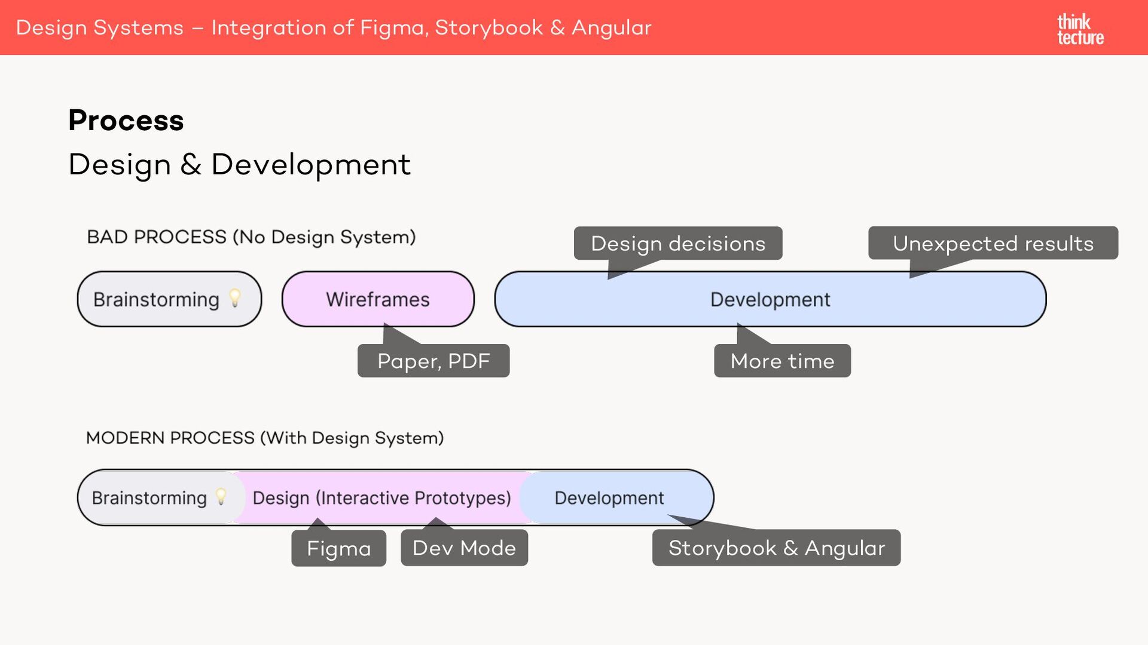
Task: Expand the MODERN PROCESS section heading
Action: 265,437
